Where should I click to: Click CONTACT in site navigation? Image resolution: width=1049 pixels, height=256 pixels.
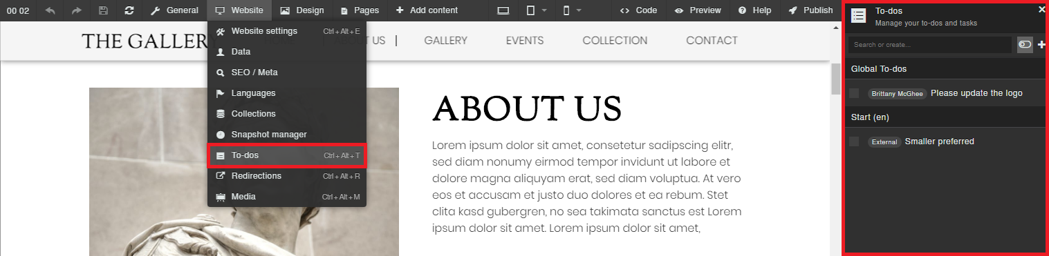[712, 41]
